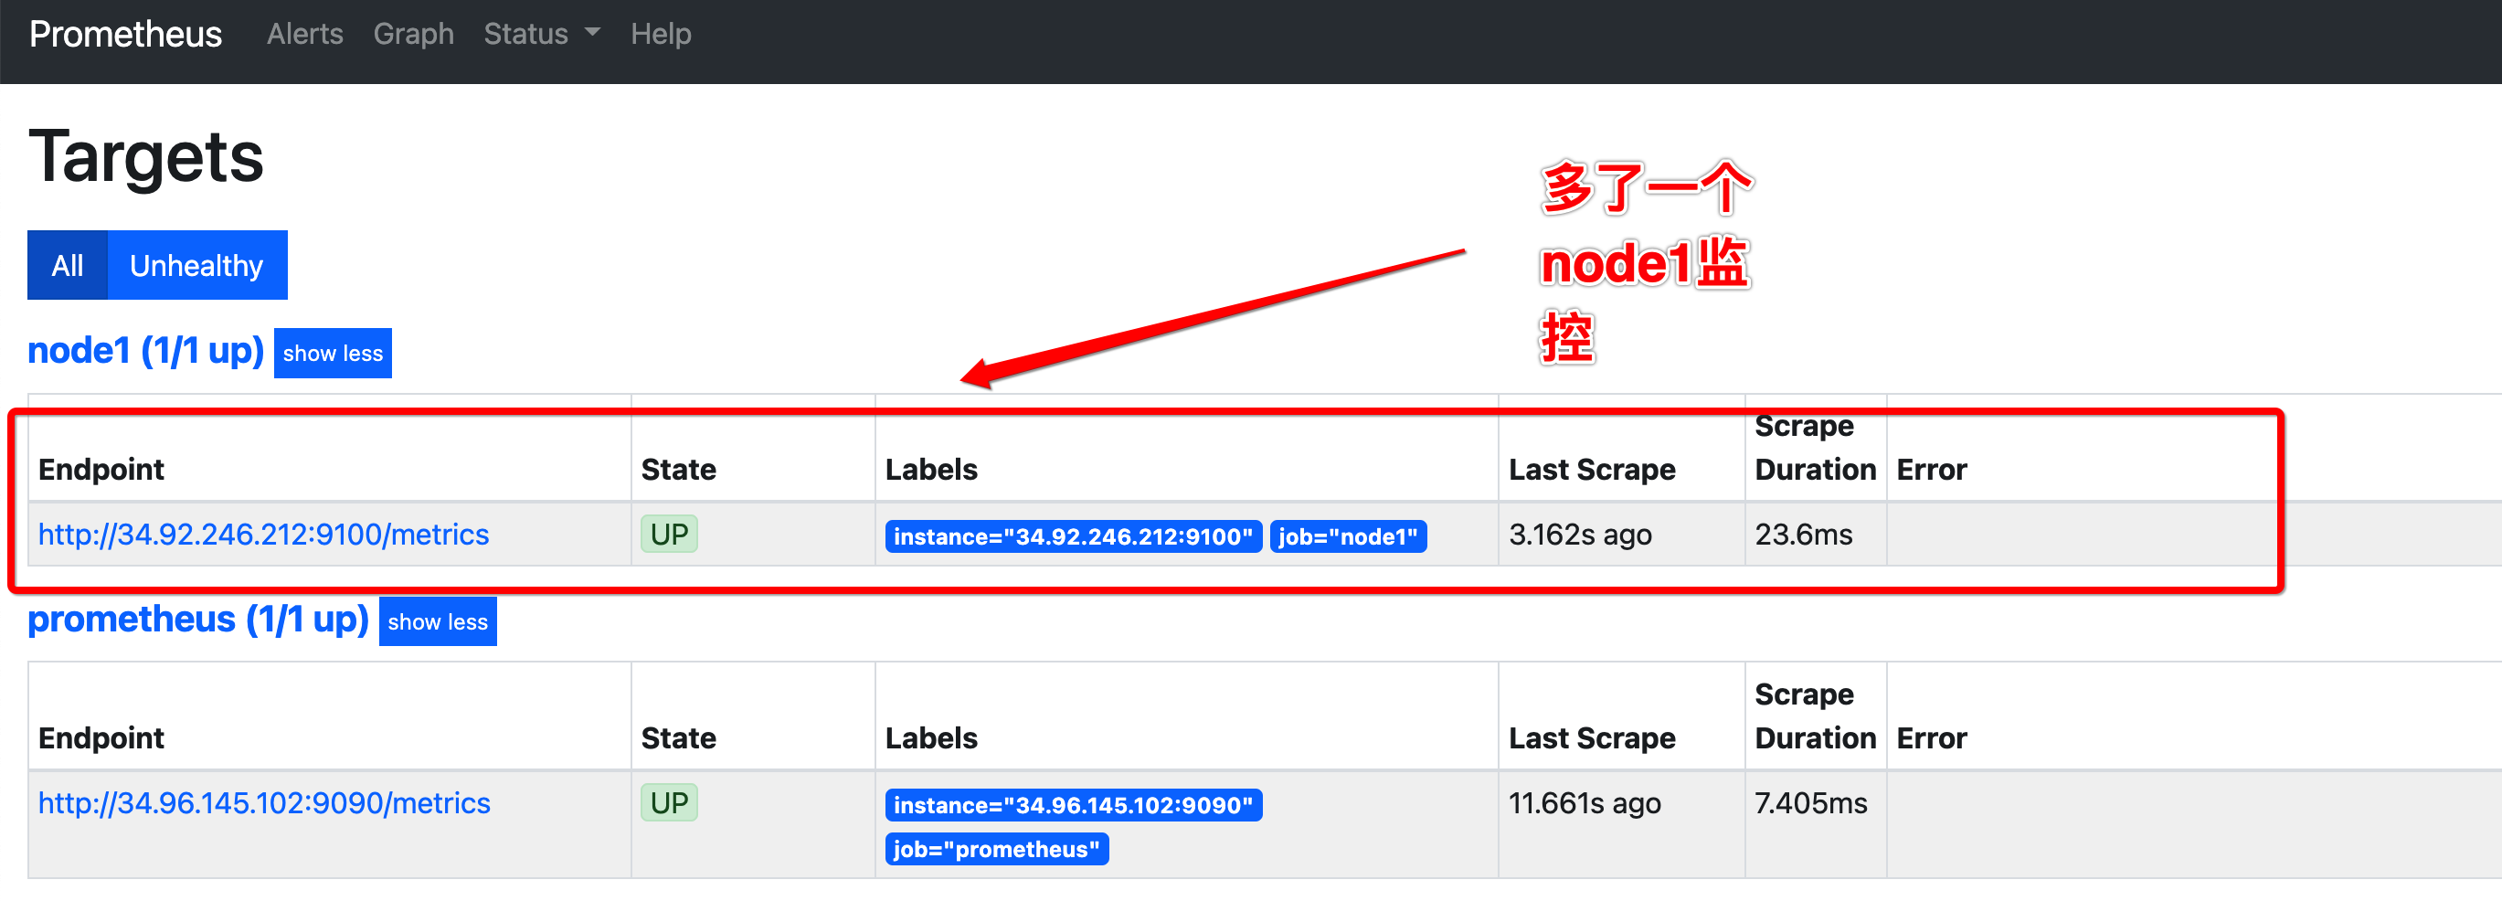Image resolution: width=2502 pixels, height=901 pixels.
Task: Open the Prometheus home brand link
Action: (125, 34)
